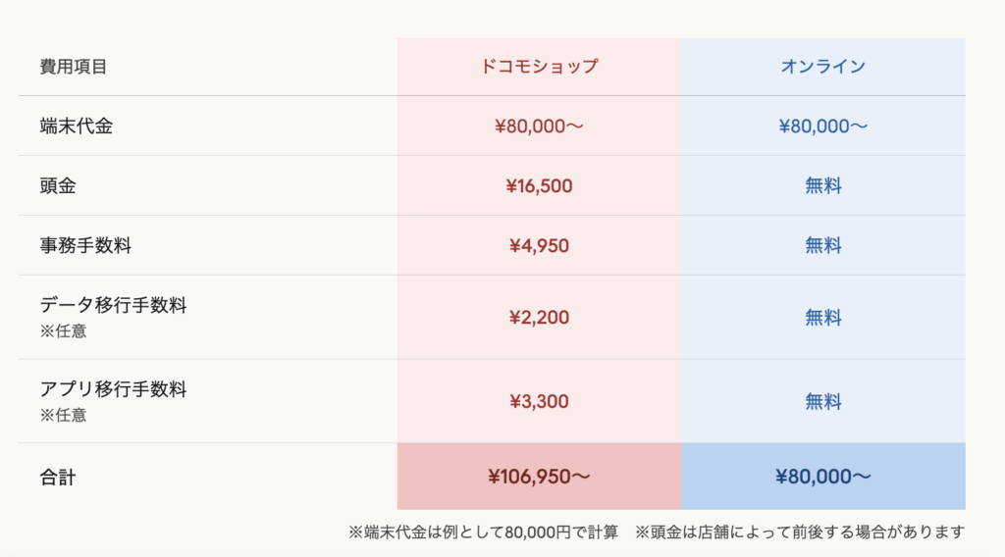Select the データ移行手数料 row label
This screenshot has height=557, width=1005.
tap(113, 305)
